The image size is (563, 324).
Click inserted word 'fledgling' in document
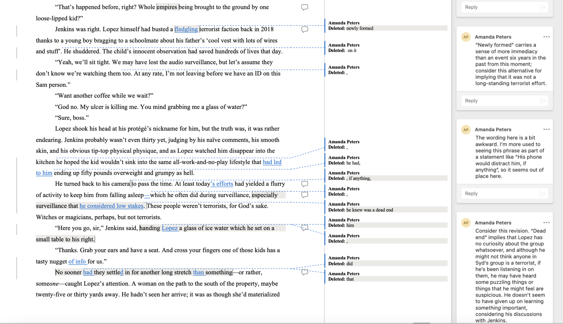coord(186,29)
